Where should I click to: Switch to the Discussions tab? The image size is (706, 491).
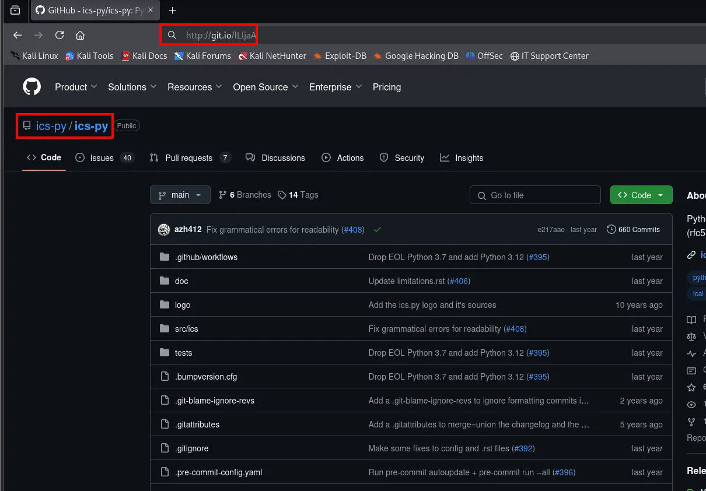[x=275, y=158]
